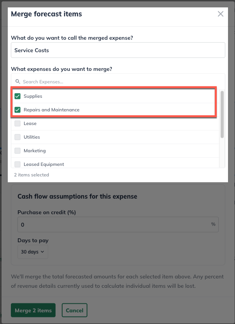Check the Lease expense checkbox

(x=17, y=123)
